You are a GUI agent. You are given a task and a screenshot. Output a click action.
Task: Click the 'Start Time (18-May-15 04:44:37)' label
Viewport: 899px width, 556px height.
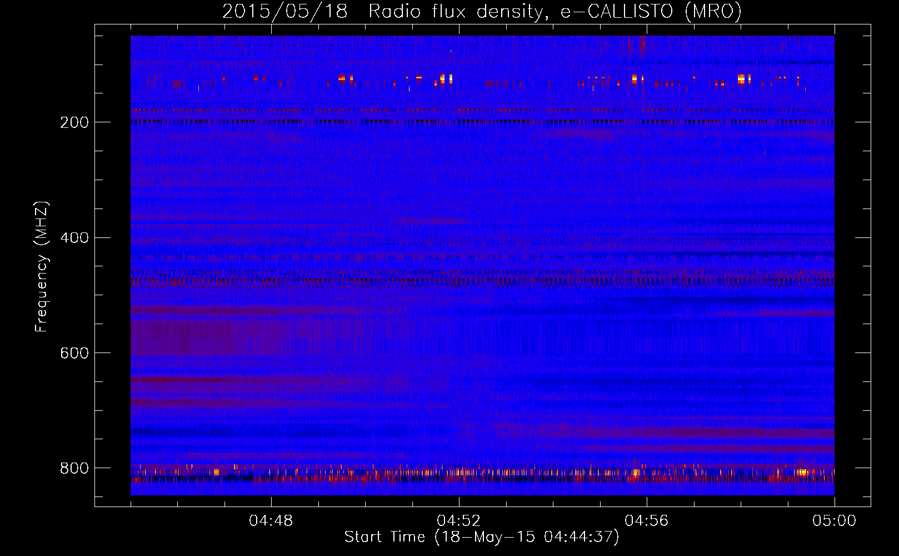point(482,537)
